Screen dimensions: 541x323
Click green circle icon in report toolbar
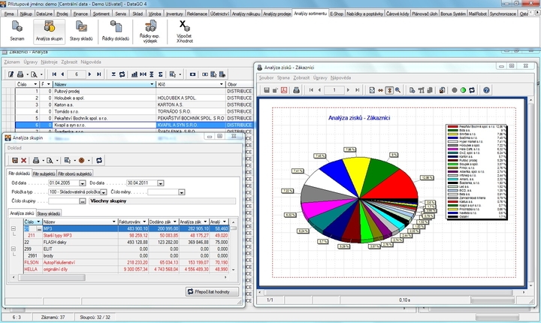pyautogui.click(x=463, y=90)
